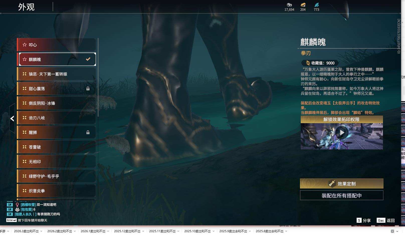
Task: Select 无相印 in the list
Action: point(56,162)
